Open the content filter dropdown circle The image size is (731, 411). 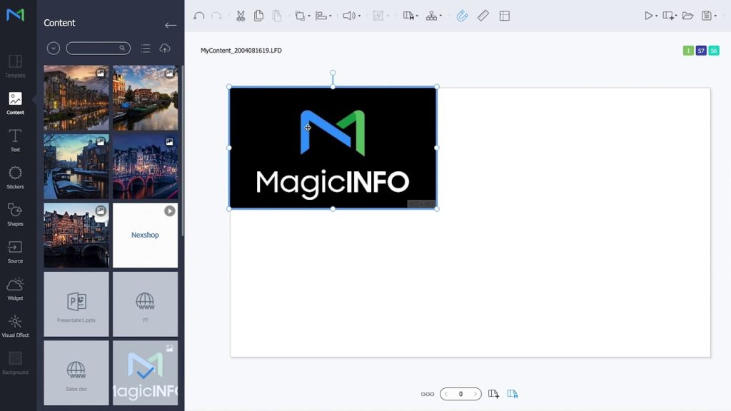[x=53, y=48]
